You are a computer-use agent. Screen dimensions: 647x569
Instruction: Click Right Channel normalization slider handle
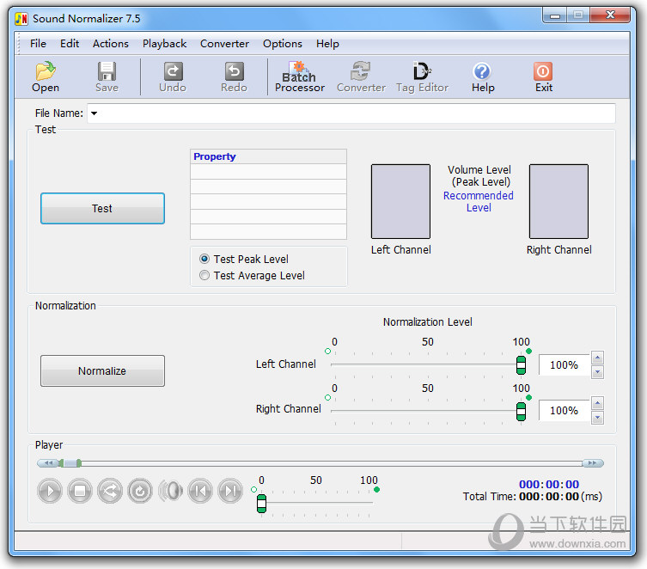[x=522, y=412]
